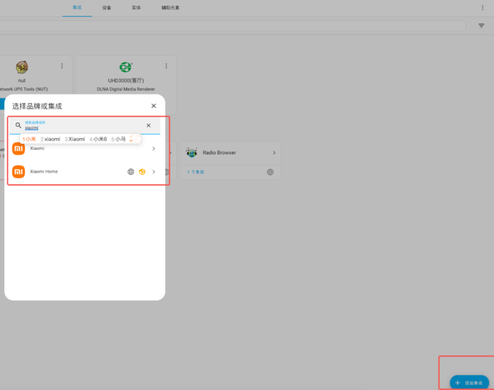
Task: Click the magnifier icon in dialog search
Action: click(18, 125)
